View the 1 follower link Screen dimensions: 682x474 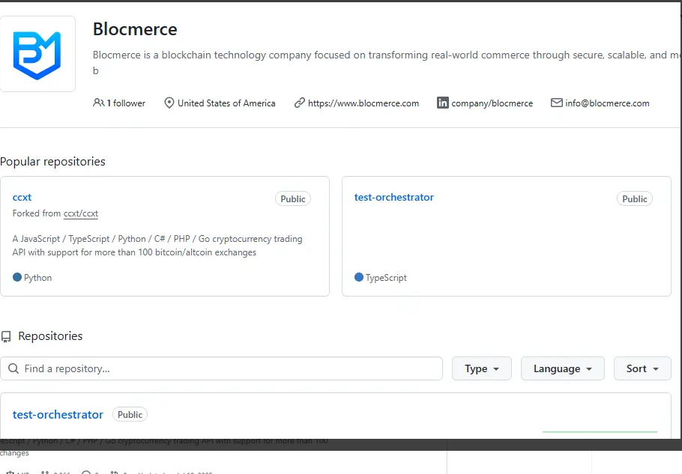[x=126, y=103]
